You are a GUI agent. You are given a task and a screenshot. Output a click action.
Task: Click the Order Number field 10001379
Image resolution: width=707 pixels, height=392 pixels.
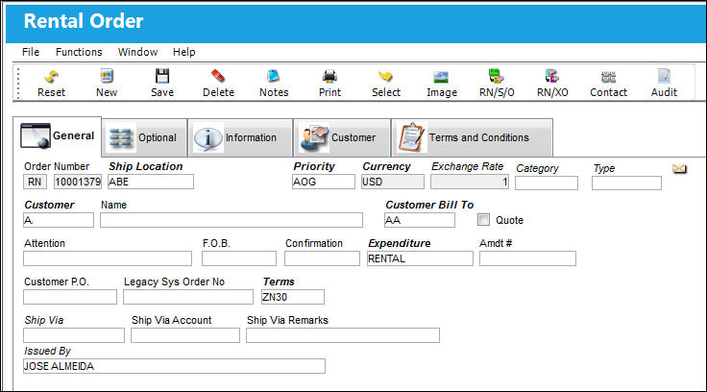(x=78, y=182)
